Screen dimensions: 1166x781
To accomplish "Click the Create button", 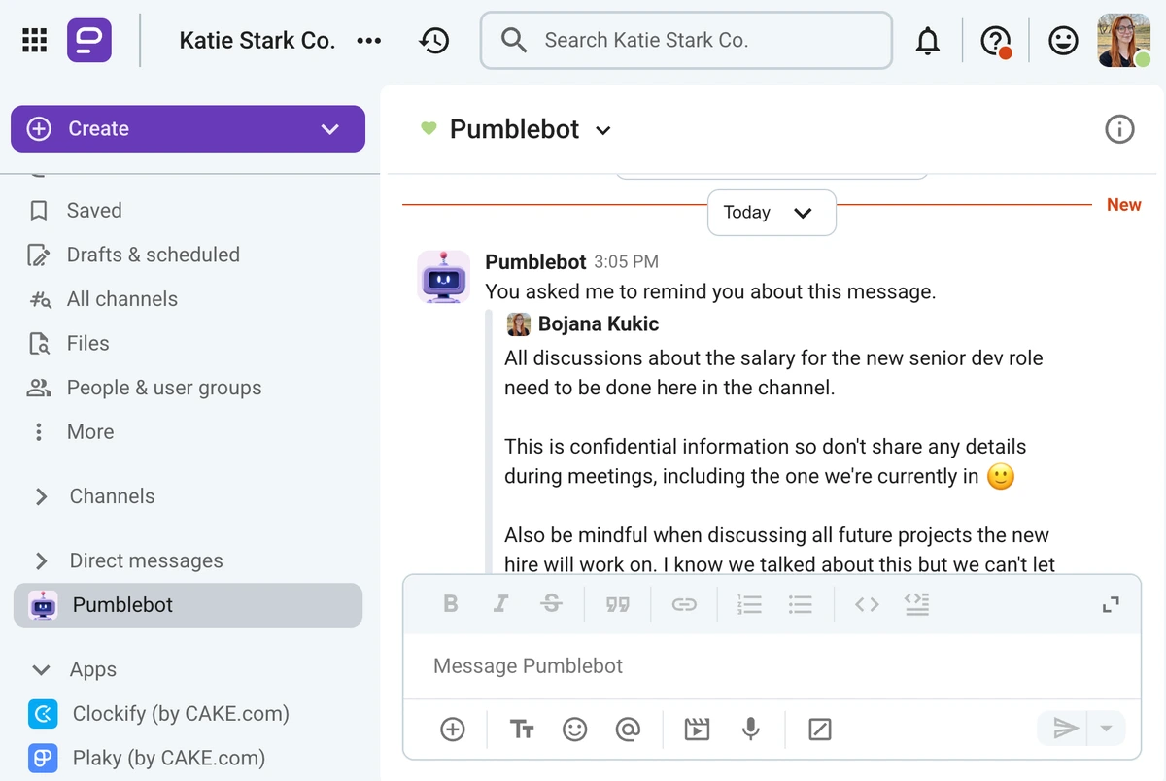I will 188,128.
